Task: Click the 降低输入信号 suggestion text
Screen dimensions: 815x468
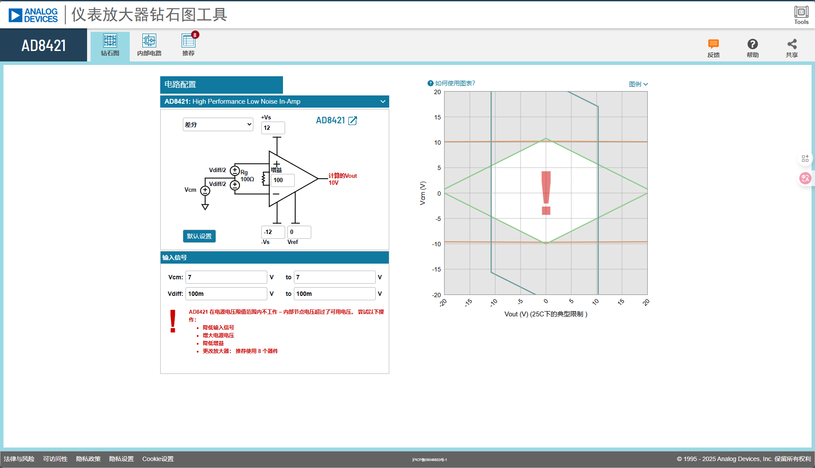Action: click(219, 328)
